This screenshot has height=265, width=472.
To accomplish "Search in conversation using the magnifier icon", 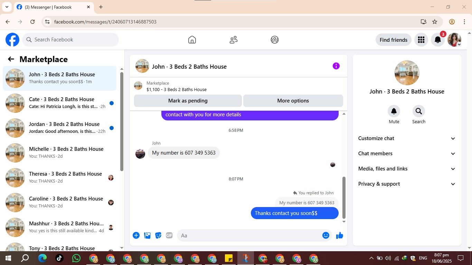I will (419, 111).
